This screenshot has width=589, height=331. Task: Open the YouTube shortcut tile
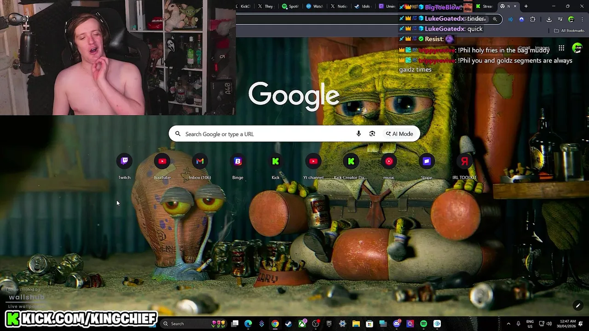coord(162,166)
